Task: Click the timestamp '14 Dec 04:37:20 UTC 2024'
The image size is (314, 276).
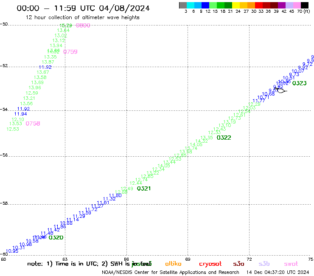Action: click(x=278, y=272)
